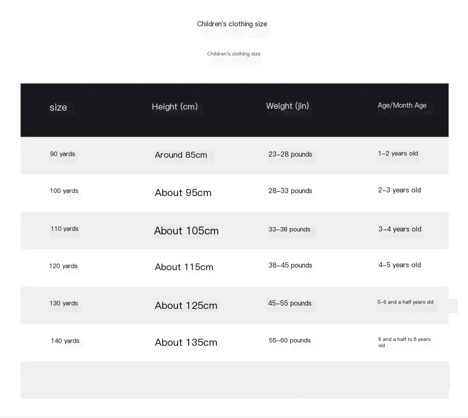Click the smaller "Children's clothing size" subtitle
Screen dimensions: 468x418
[x=234, y=54]
